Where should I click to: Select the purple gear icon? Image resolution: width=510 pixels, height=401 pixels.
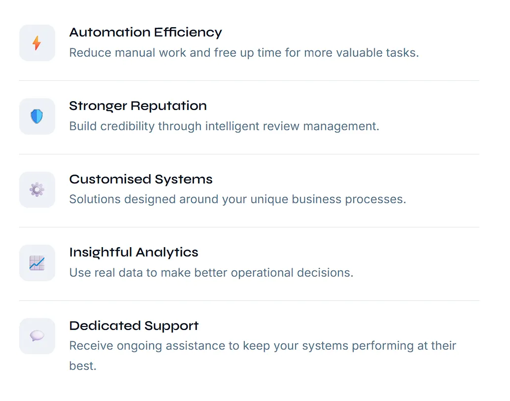coord(37,189)
